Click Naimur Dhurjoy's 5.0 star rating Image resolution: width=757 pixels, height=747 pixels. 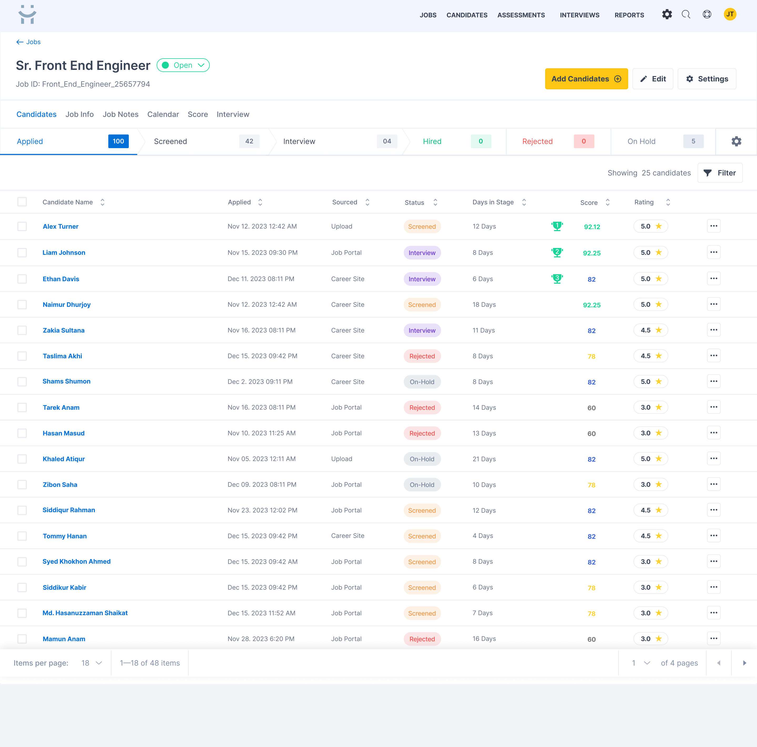point(651,304)
